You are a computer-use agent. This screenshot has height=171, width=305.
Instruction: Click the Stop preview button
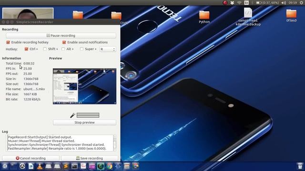(84, 123)
